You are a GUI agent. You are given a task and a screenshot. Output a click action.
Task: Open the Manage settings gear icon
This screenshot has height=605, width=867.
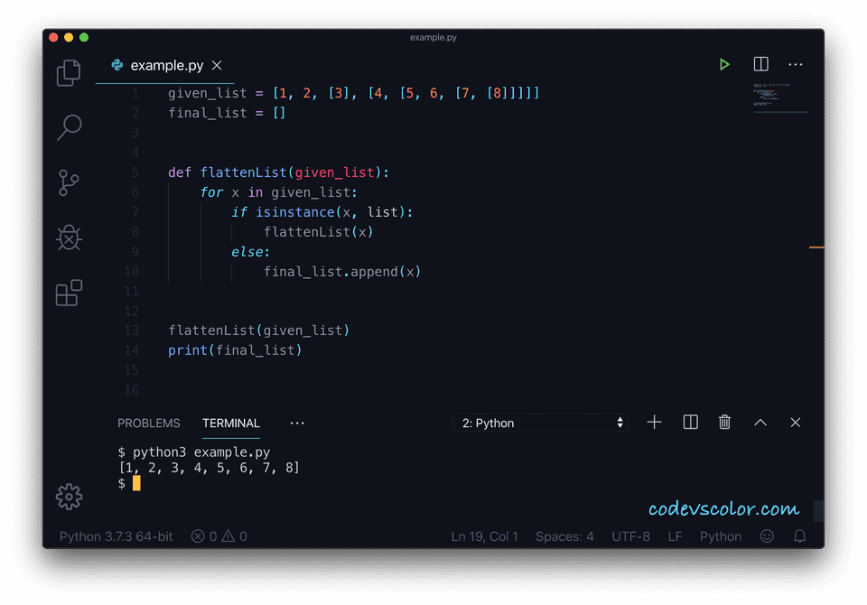(69, 497)
